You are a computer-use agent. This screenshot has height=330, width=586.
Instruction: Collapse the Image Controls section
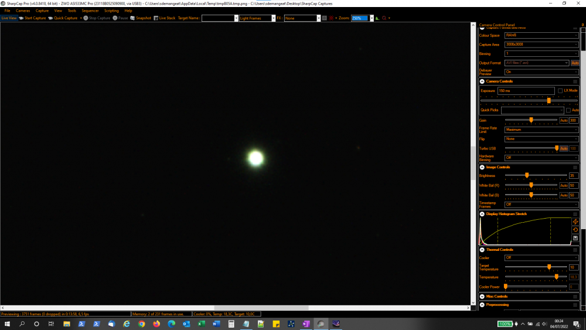[x=482, y=168]
